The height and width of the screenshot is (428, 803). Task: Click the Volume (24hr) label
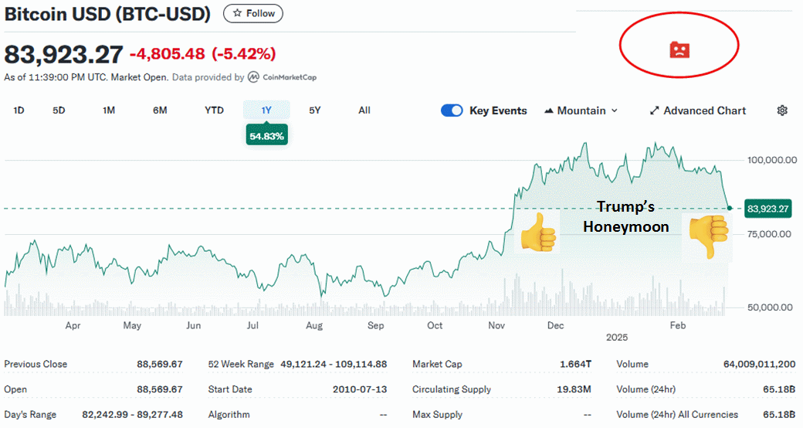click(x=645, y=389)
